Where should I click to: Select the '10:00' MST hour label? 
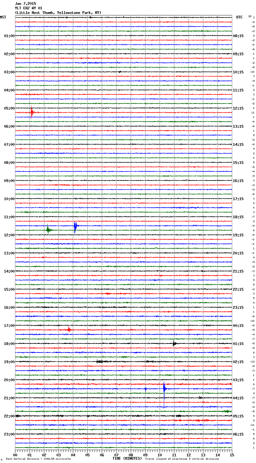click(x=9, y=199)
